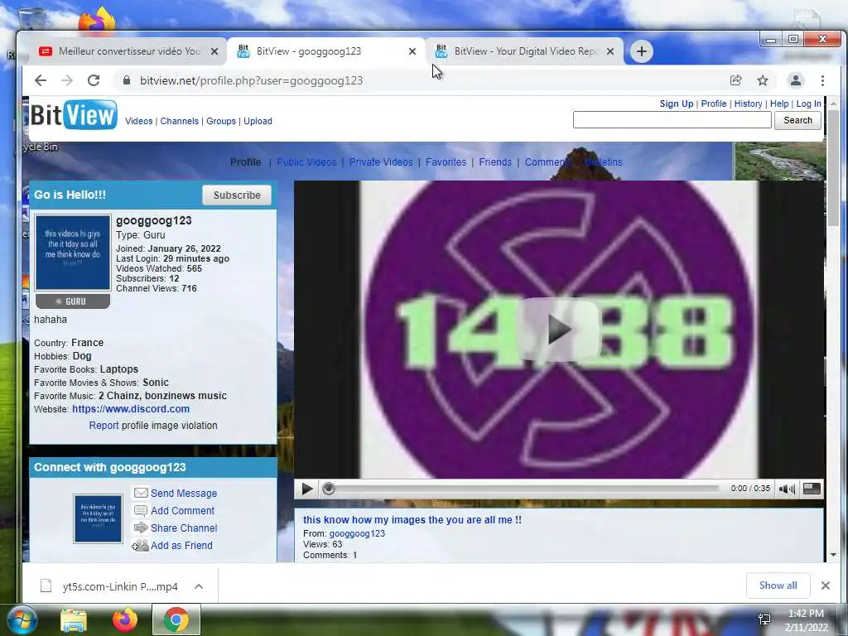Click the browser forward arrow
This screenshot has height=636, width=848.
pyautogui.click(x=67, y=80)
